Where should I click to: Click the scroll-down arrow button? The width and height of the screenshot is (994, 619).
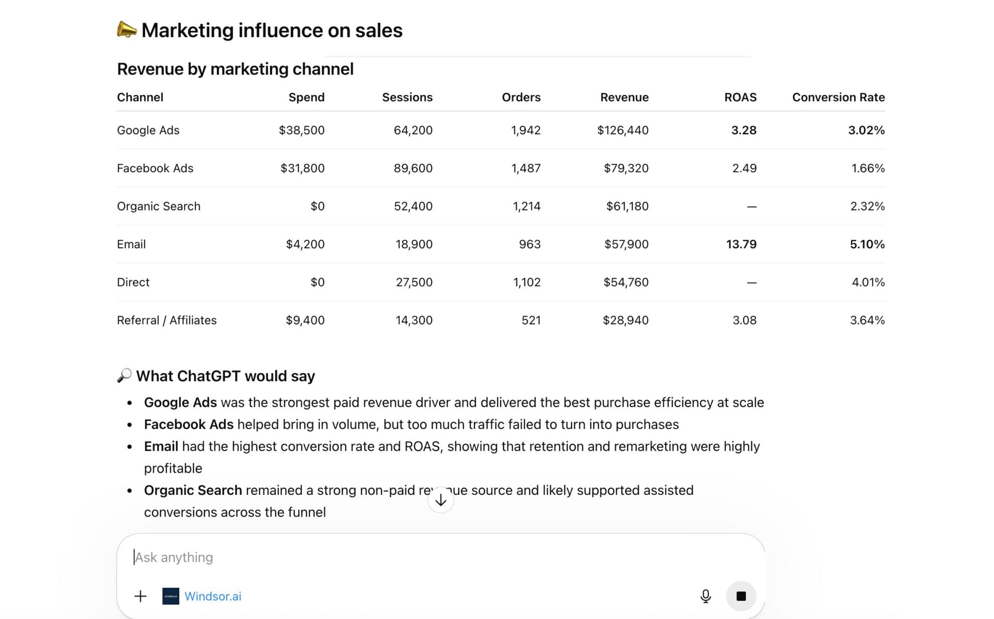tap(441, 499)
